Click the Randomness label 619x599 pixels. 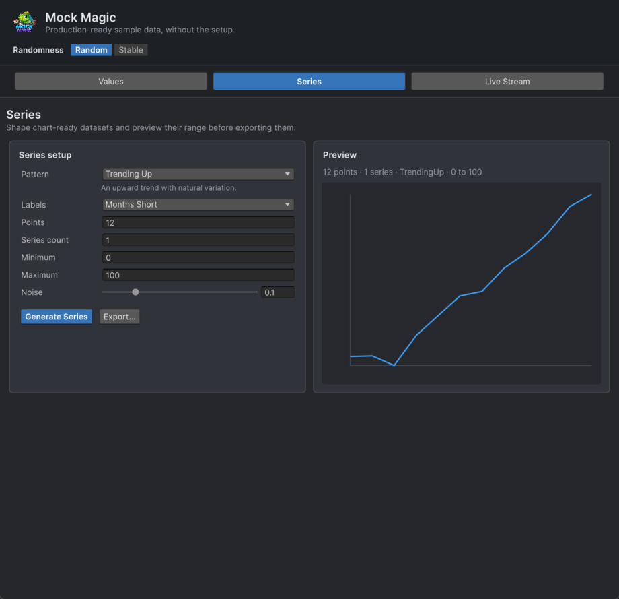pos(38,50)
